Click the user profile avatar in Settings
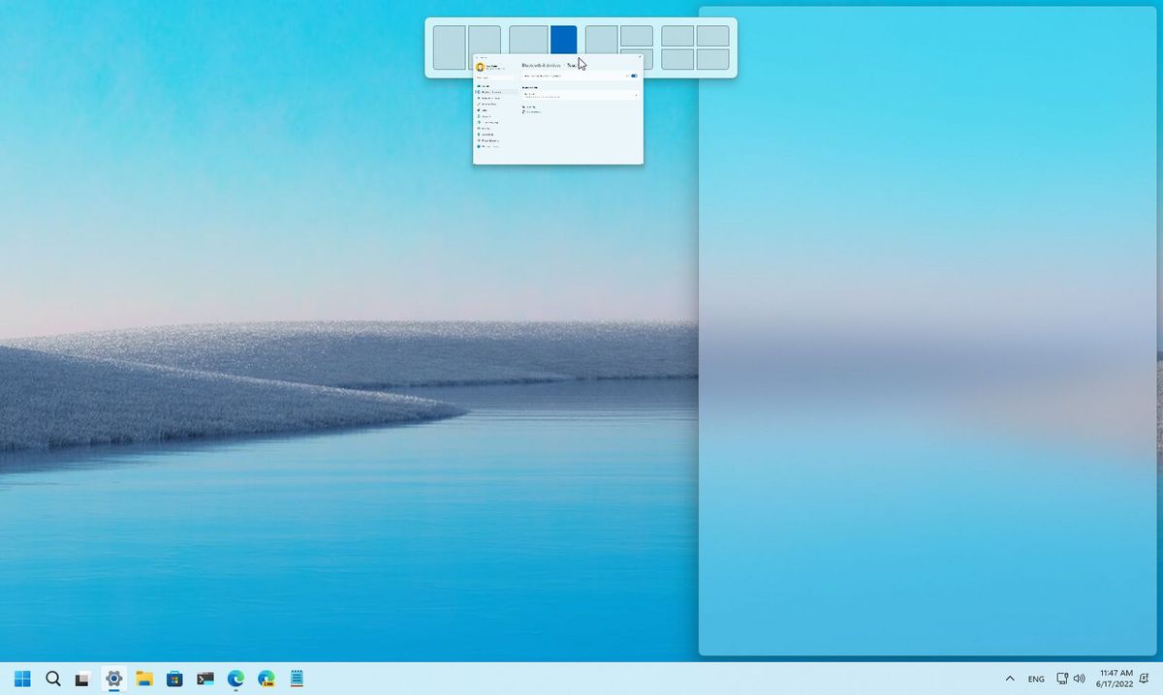Viewport: 1163px width, 695px height. (x=481, y=65)
